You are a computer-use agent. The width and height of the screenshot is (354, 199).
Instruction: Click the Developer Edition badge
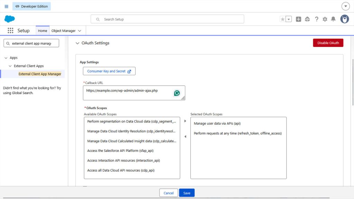coord(31,6)
